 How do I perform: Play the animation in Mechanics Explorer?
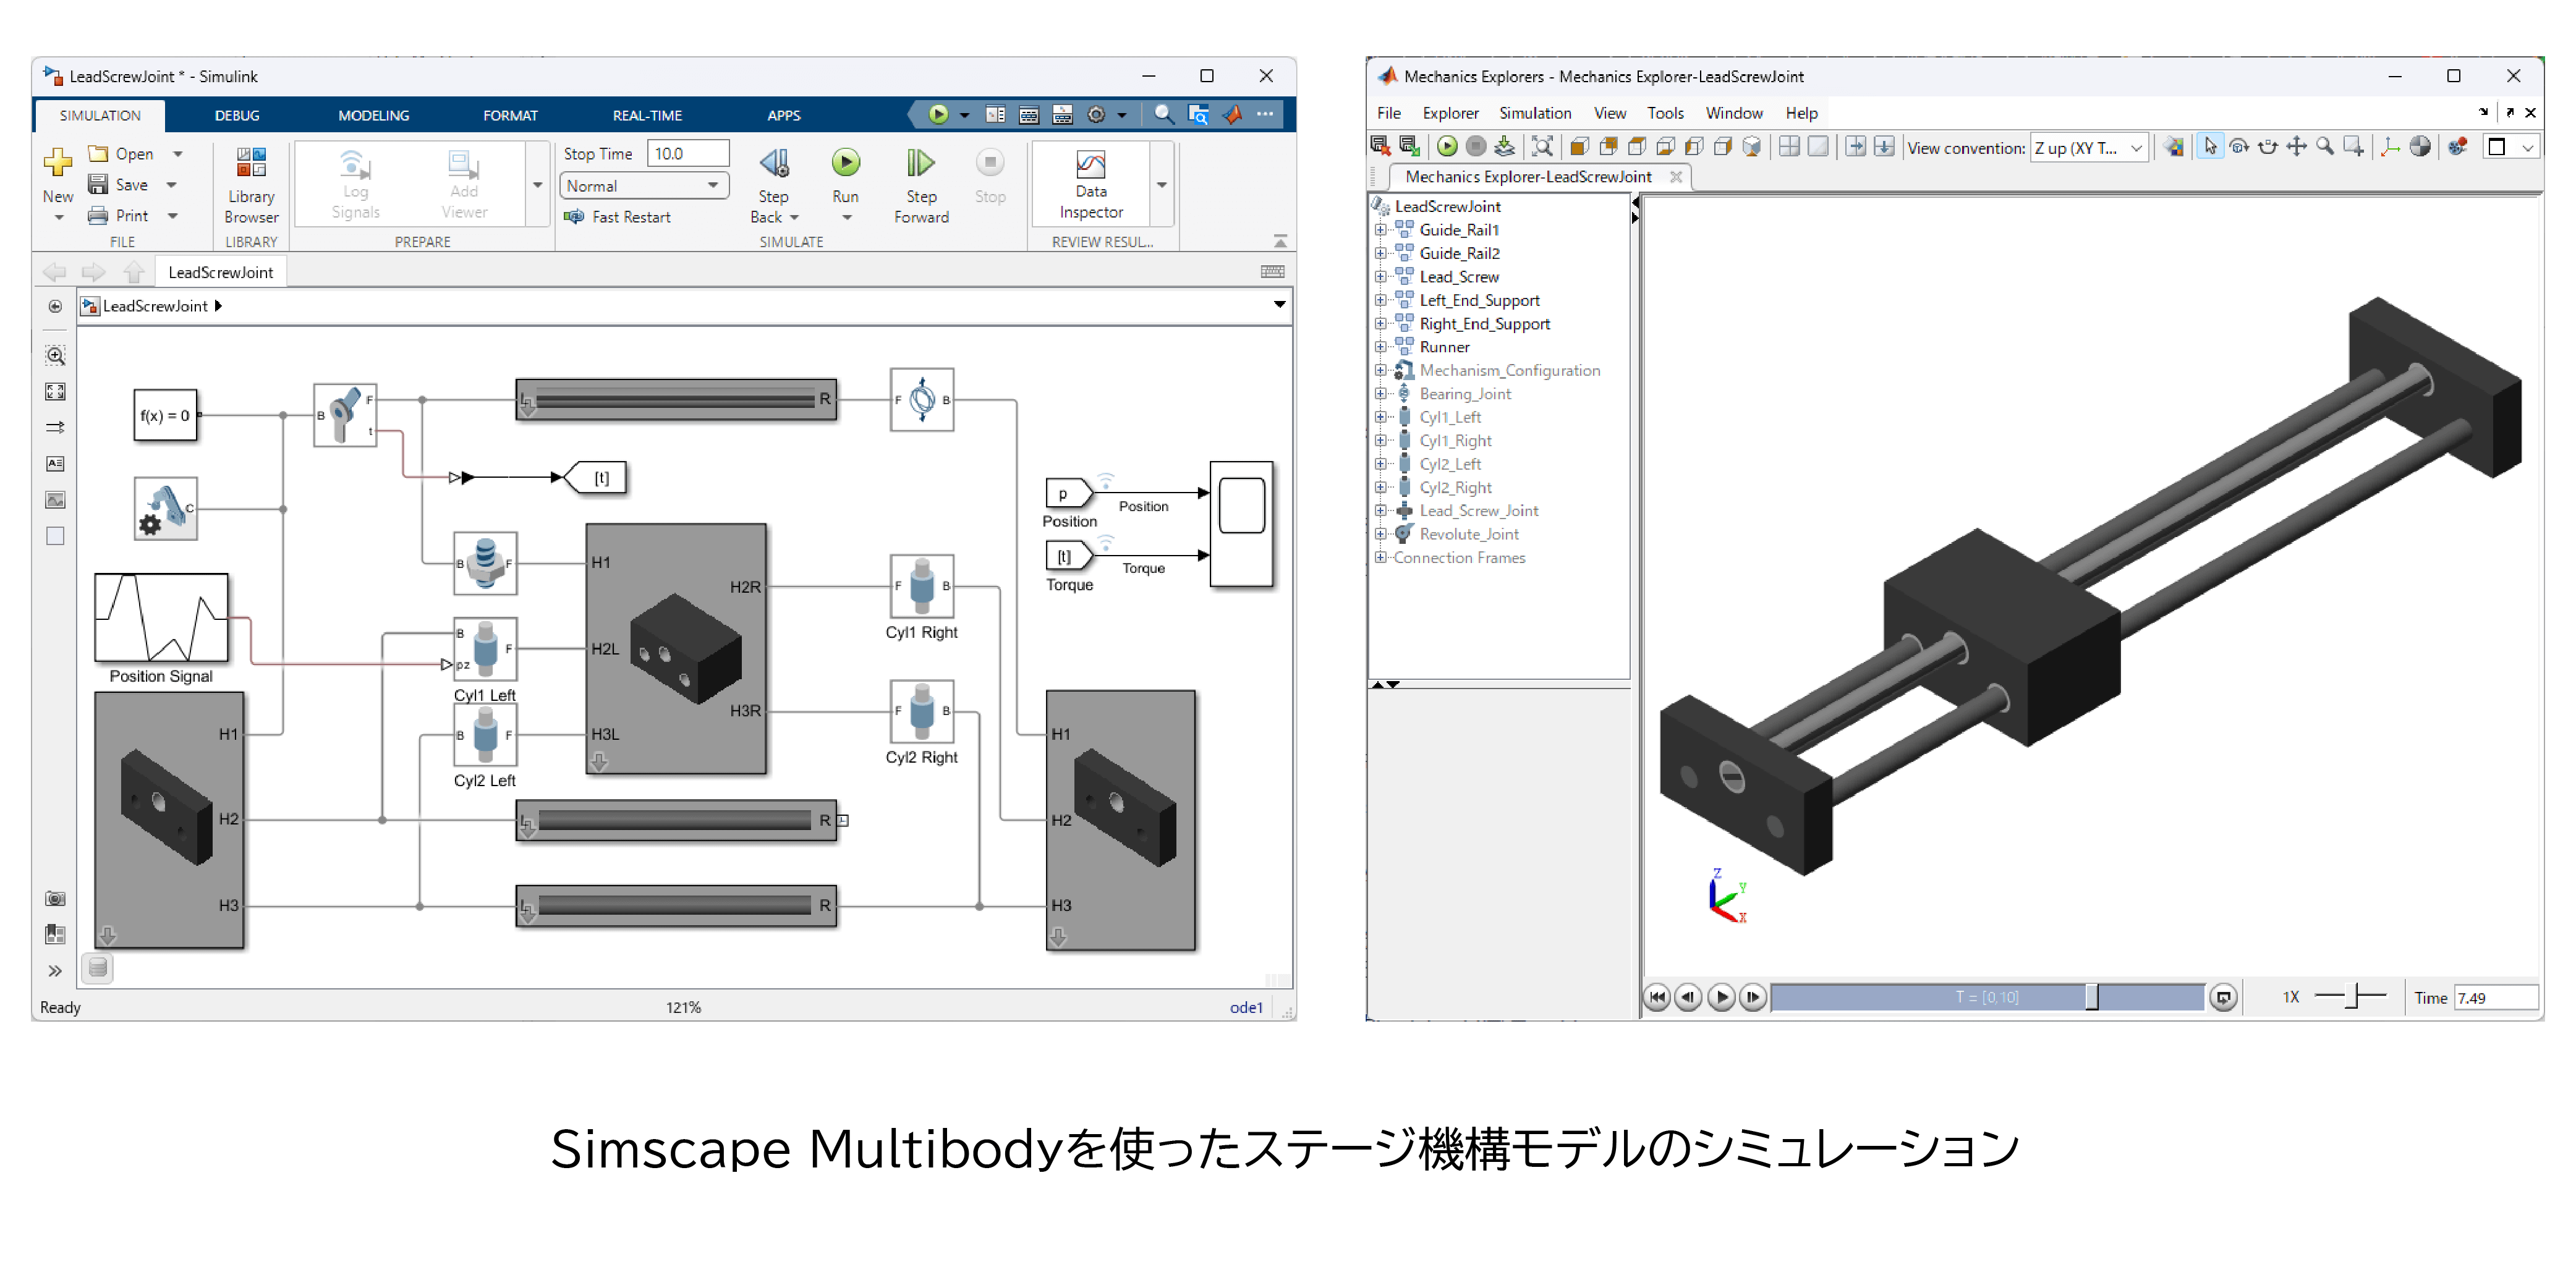1721,997
